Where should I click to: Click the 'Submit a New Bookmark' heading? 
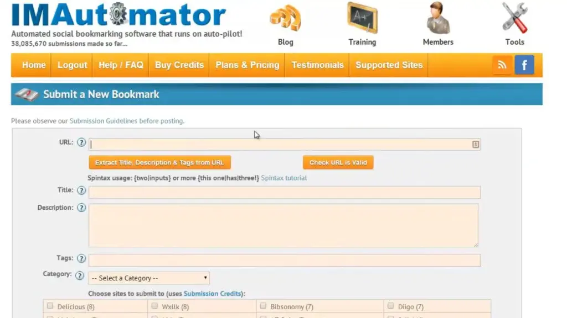[x=101, y=94]
